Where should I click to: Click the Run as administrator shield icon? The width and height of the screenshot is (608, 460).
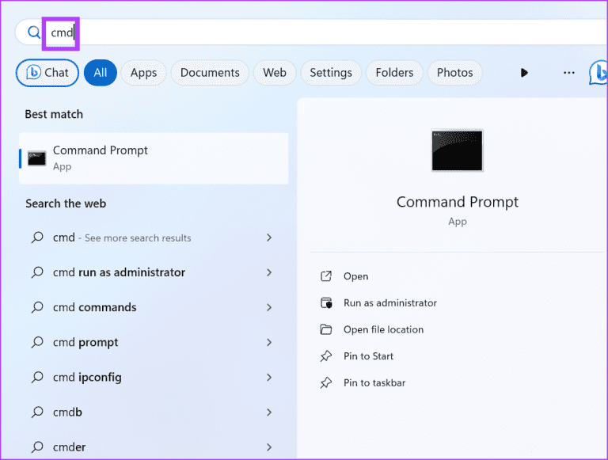[325, 303]
